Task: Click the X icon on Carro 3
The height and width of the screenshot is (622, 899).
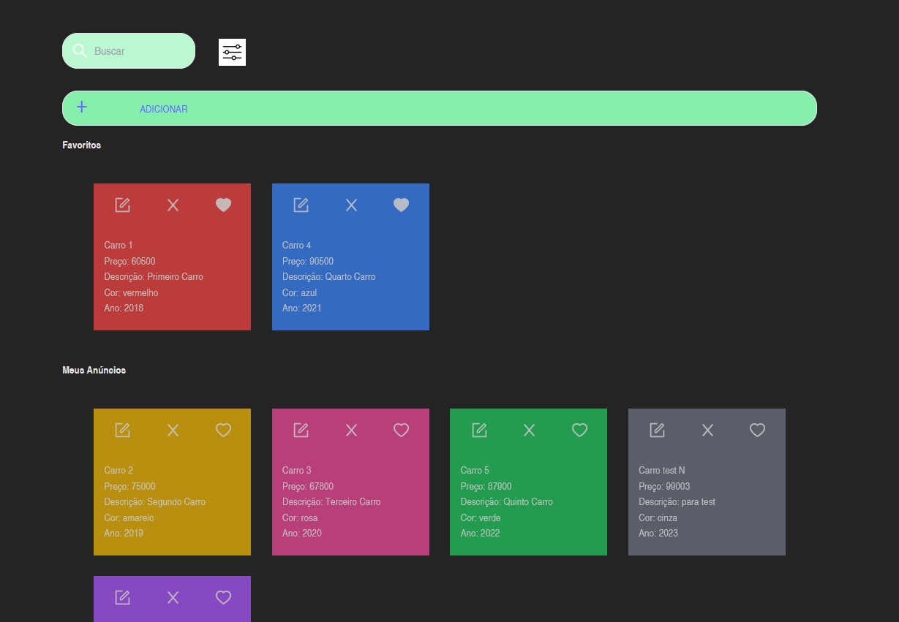Action: coord(350,430)
